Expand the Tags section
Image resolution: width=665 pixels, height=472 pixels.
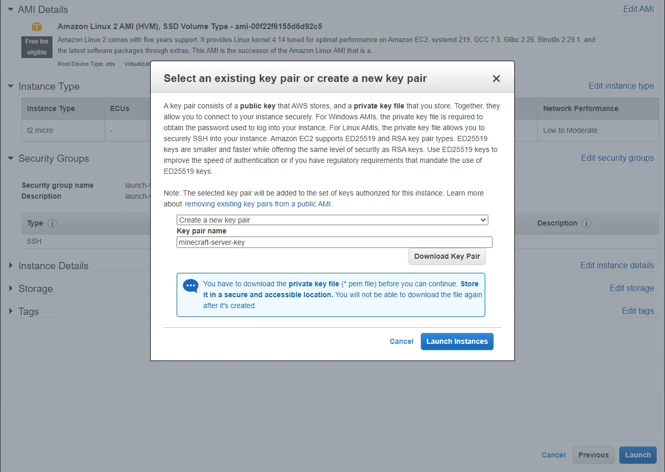tap(10, 311)
